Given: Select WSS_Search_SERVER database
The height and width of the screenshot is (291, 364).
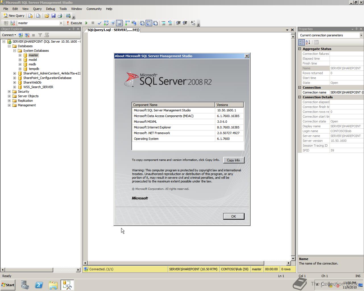Looking at the screenshot, I should pyautogui.click(x=38, y=87).
